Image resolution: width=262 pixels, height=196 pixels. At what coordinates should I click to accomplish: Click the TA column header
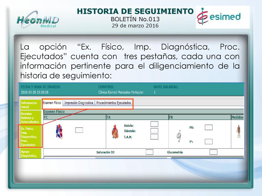pyautogui.click(x=137, y=117)
